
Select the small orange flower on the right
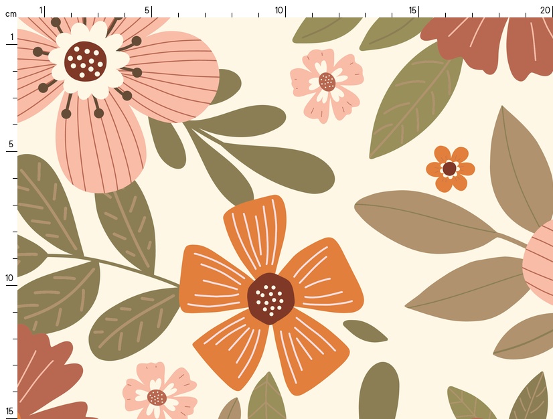pyautogui.click(x=450, y=169)
